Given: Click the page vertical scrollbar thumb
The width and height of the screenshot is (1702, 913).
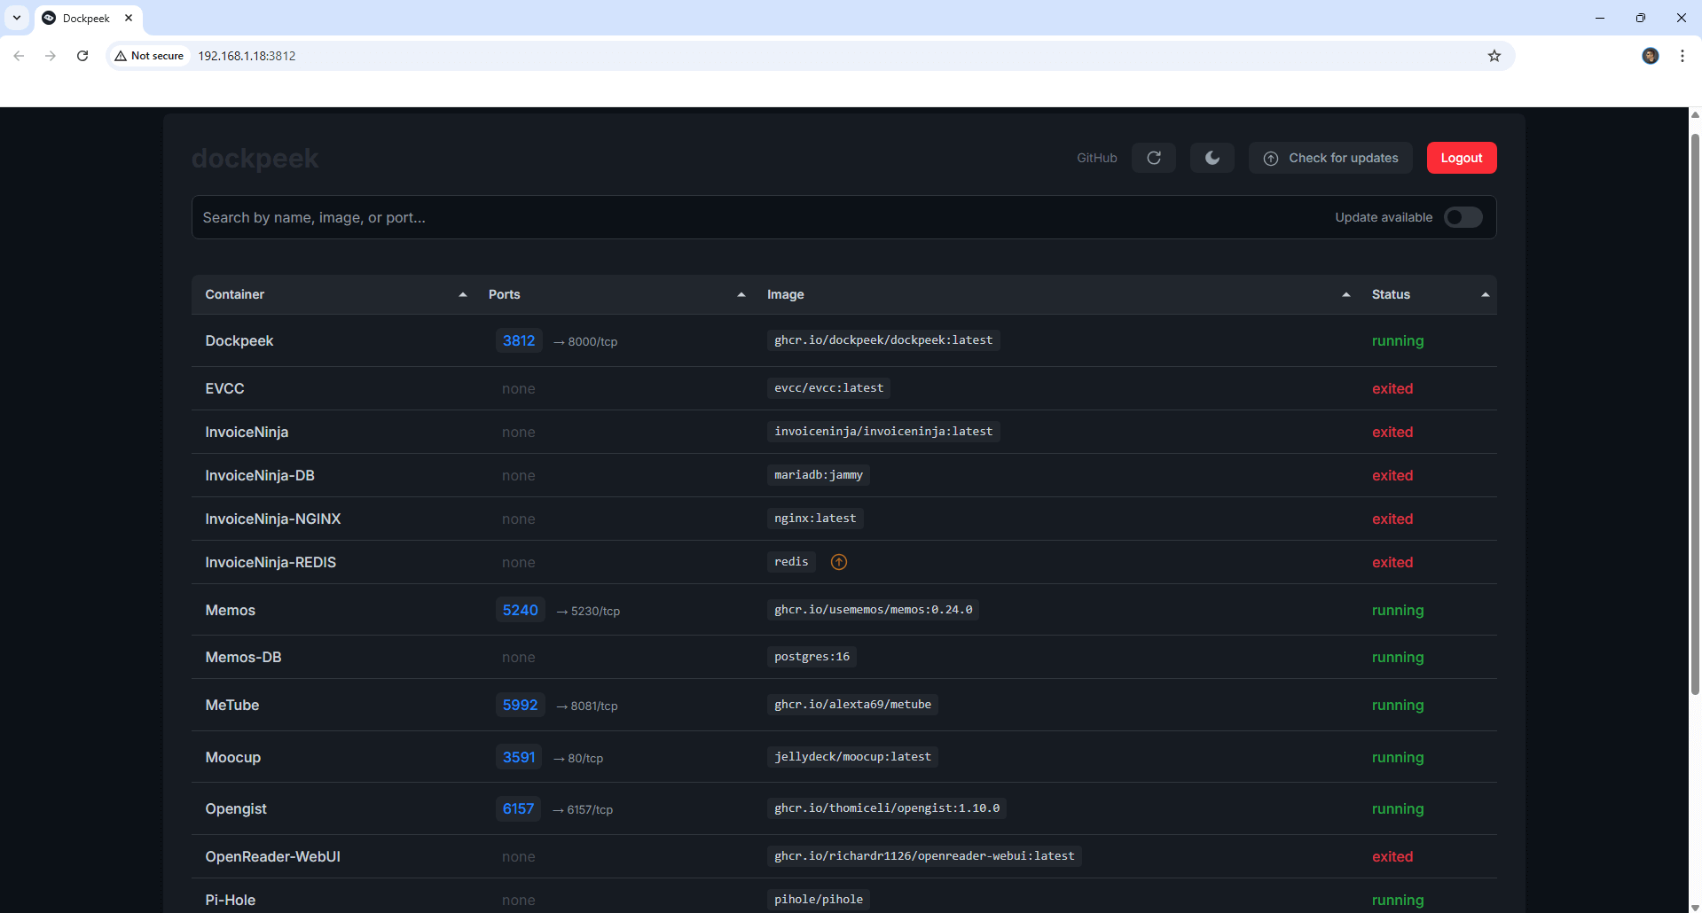Looking at the screenshot, I should [1695, 412].
